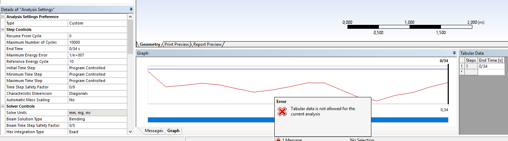The image size is (508, 141).
Task: Edit Maximum Number of Cycles value 10000
Action: coord(97,42)
